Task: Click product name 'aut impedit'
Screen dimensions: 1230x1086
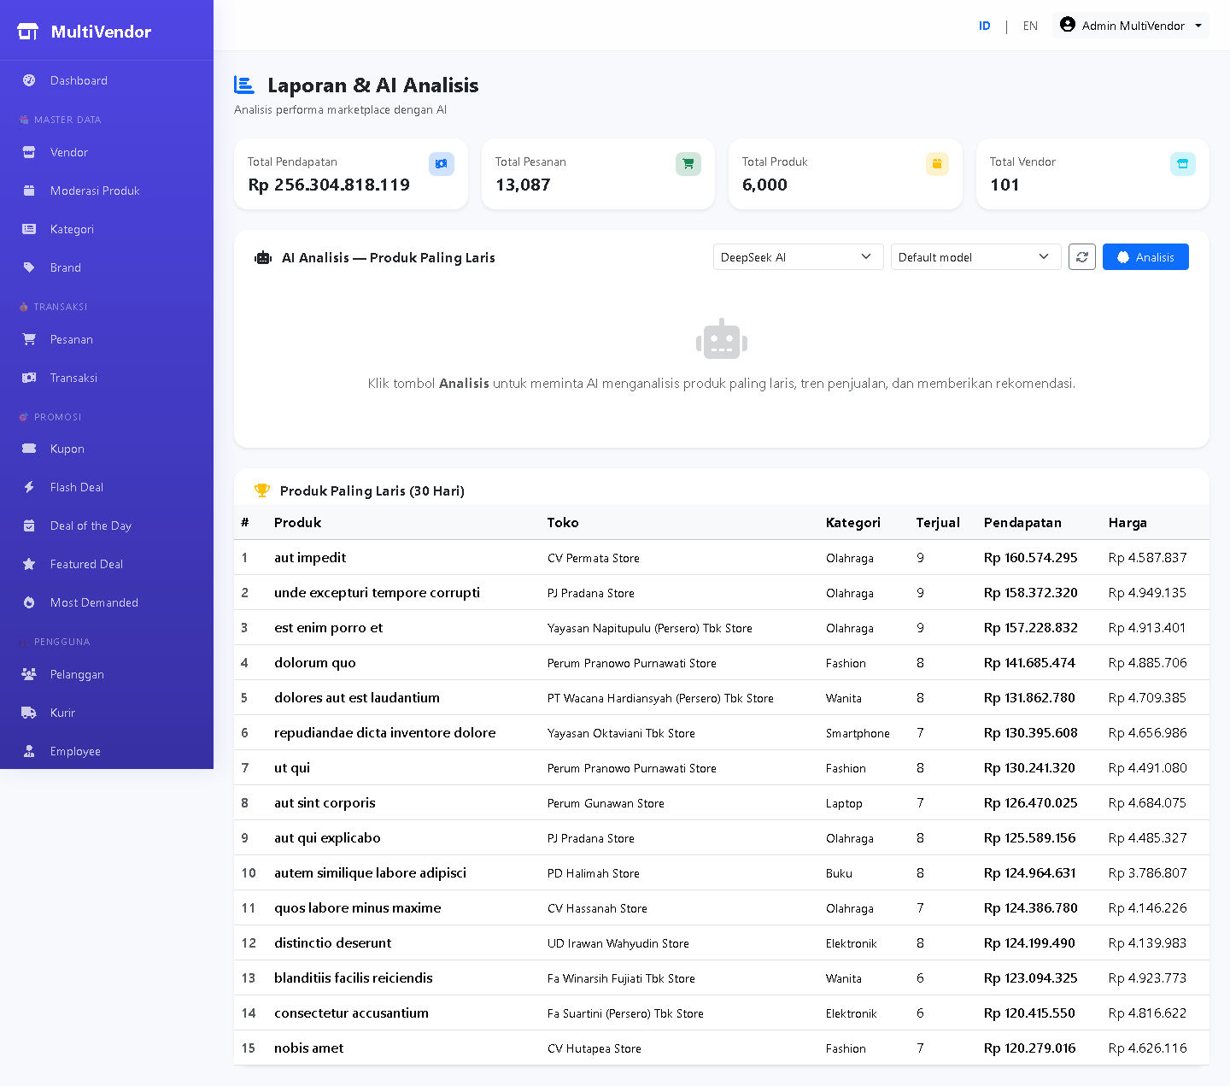Action: click(310, 557)
